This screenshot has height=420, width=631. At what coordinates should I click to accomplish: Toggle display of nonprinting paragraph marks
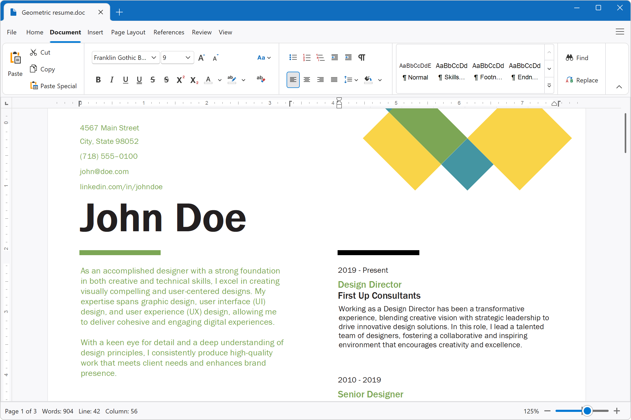(362, 57)
